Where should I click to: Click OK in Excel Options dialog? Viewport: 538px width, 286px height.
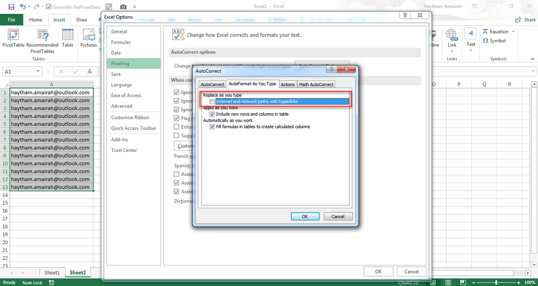coord(379,271)
